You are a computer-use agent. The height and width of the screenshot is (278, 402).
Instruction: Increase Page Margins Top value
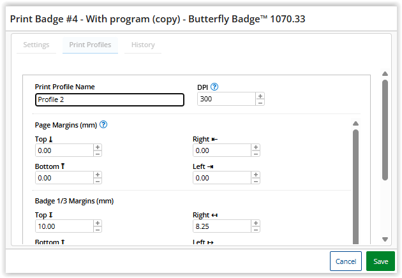(x=98, y=147)
